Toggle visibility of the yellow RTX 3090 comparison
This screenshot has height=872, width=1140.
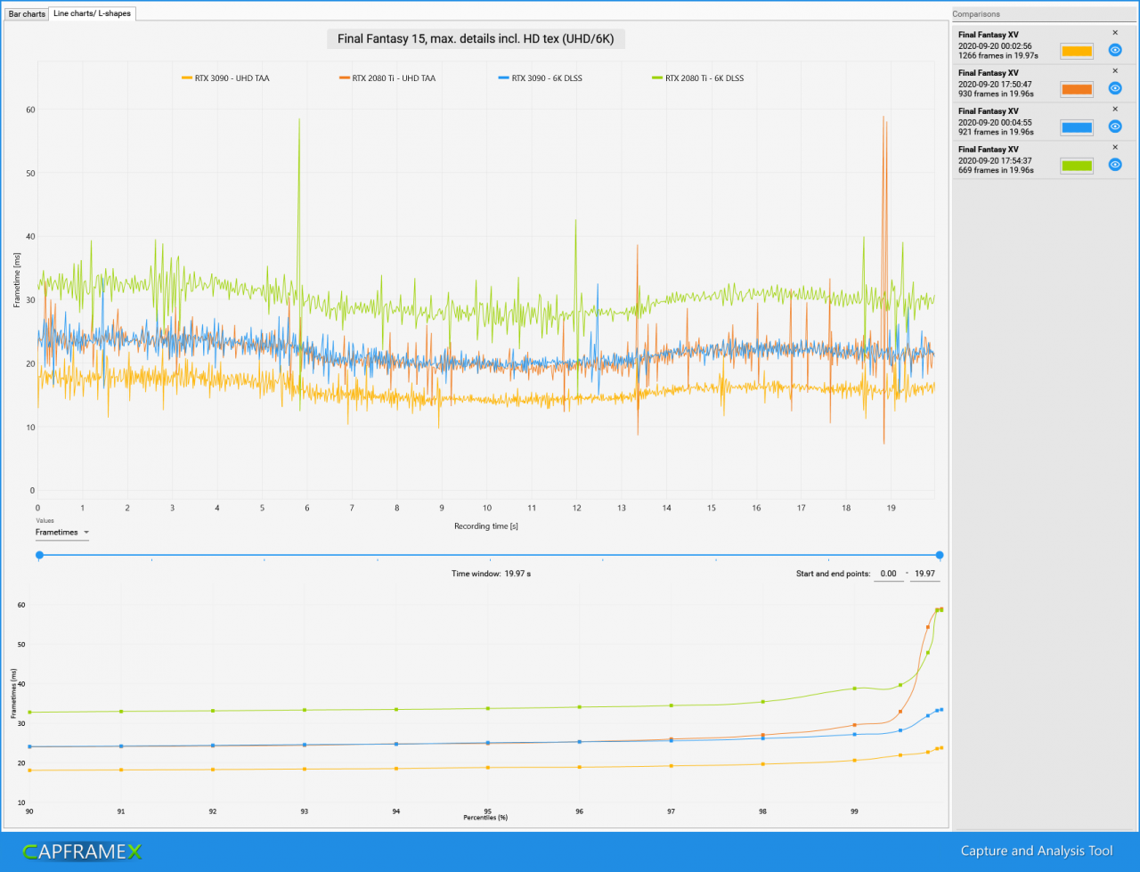1114,50
